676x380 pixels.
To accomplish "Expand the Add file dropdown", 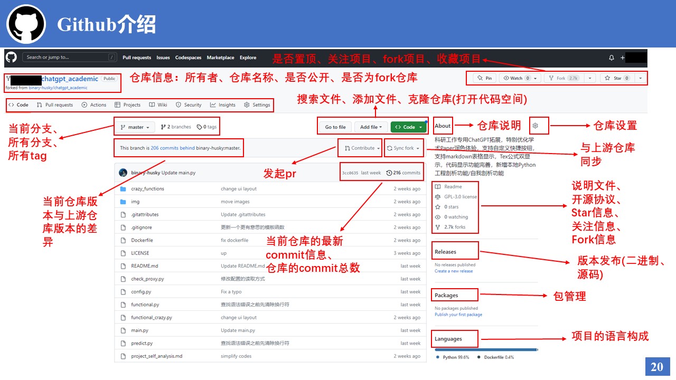I will coord(371,127).
